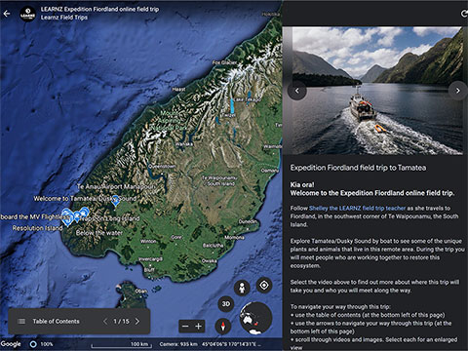
Task: Click the Learnz Field Trips subtitle
Action: coord(64,18)
